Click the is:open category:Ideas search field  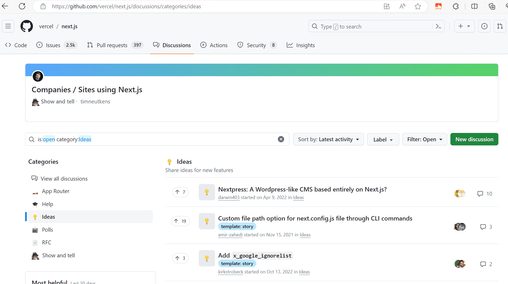click(x=156, y=139)
